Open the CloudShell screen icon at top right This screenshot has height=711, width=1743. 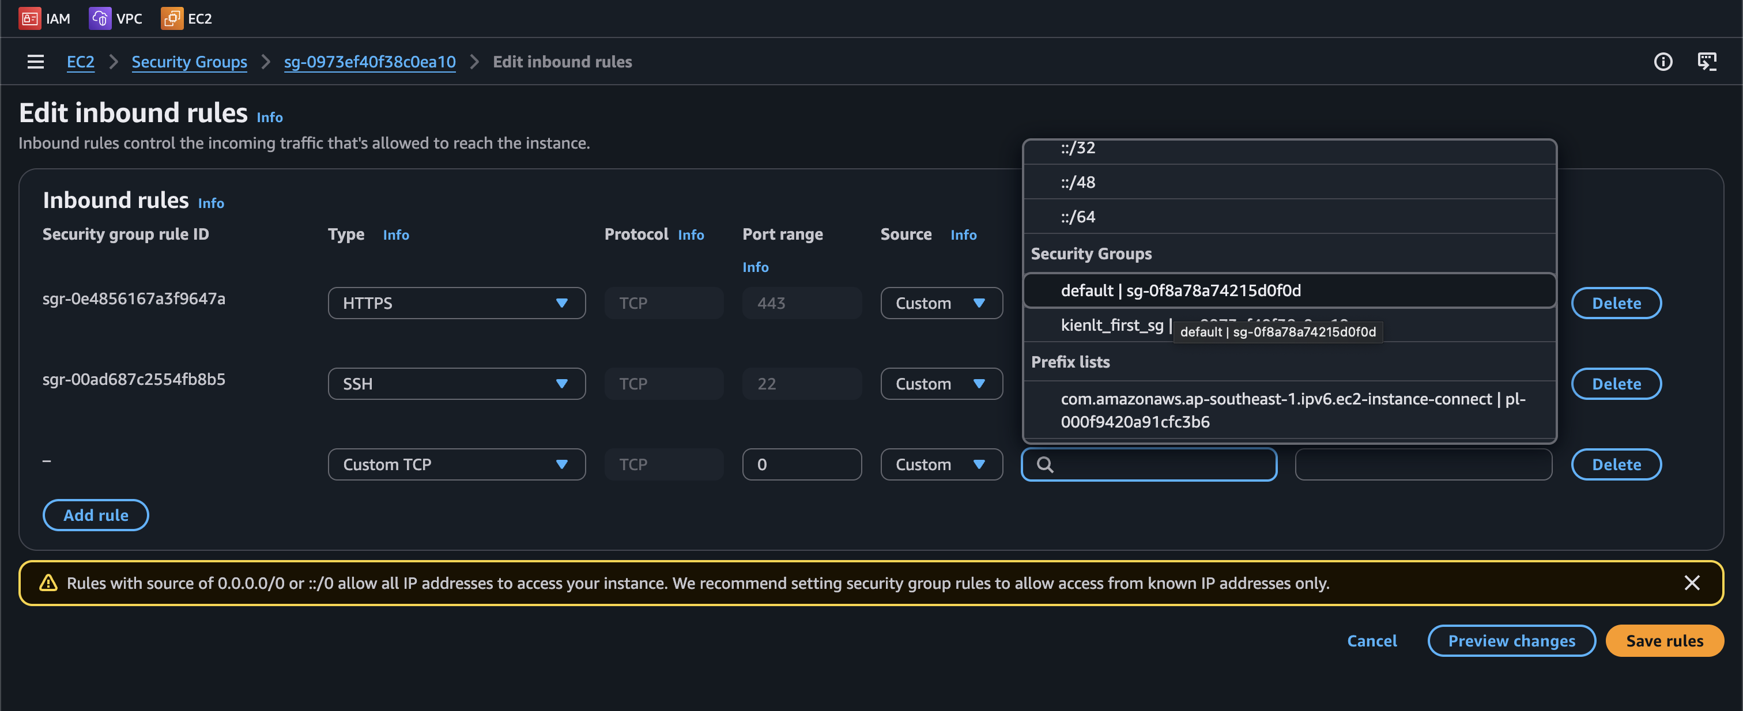(1707, 62)
